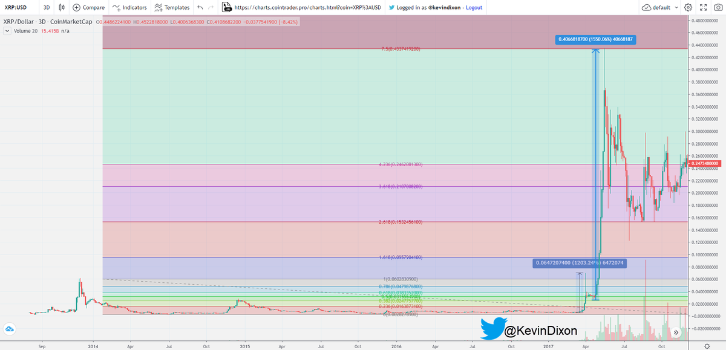Click the 2014 label on time axis
726x350 pixels.
point(93,347)
